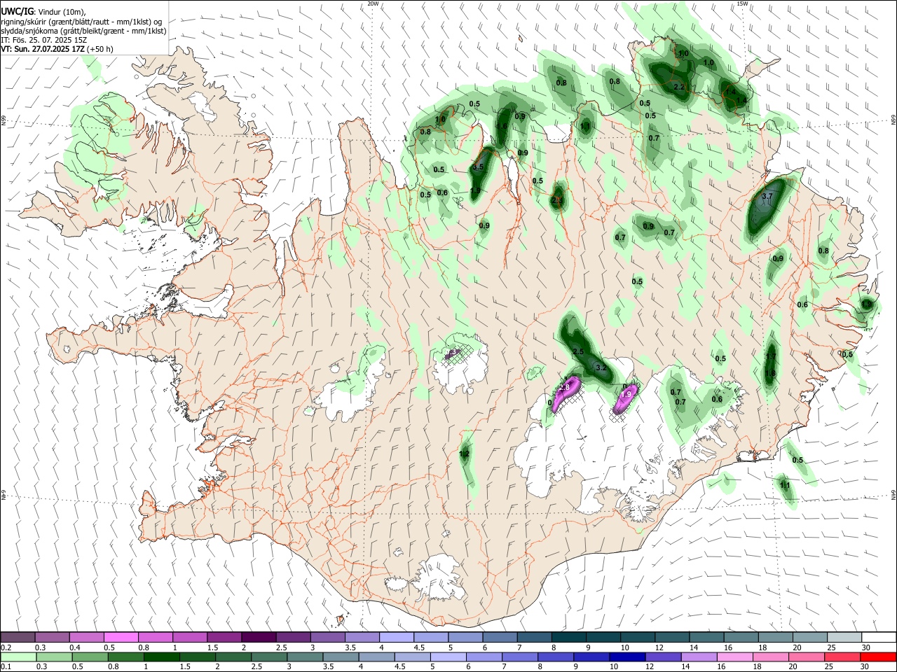Click the UWC/IG title text
This screenshot has height=672, width=897.
pyautogui.click(x=17, y=12)
